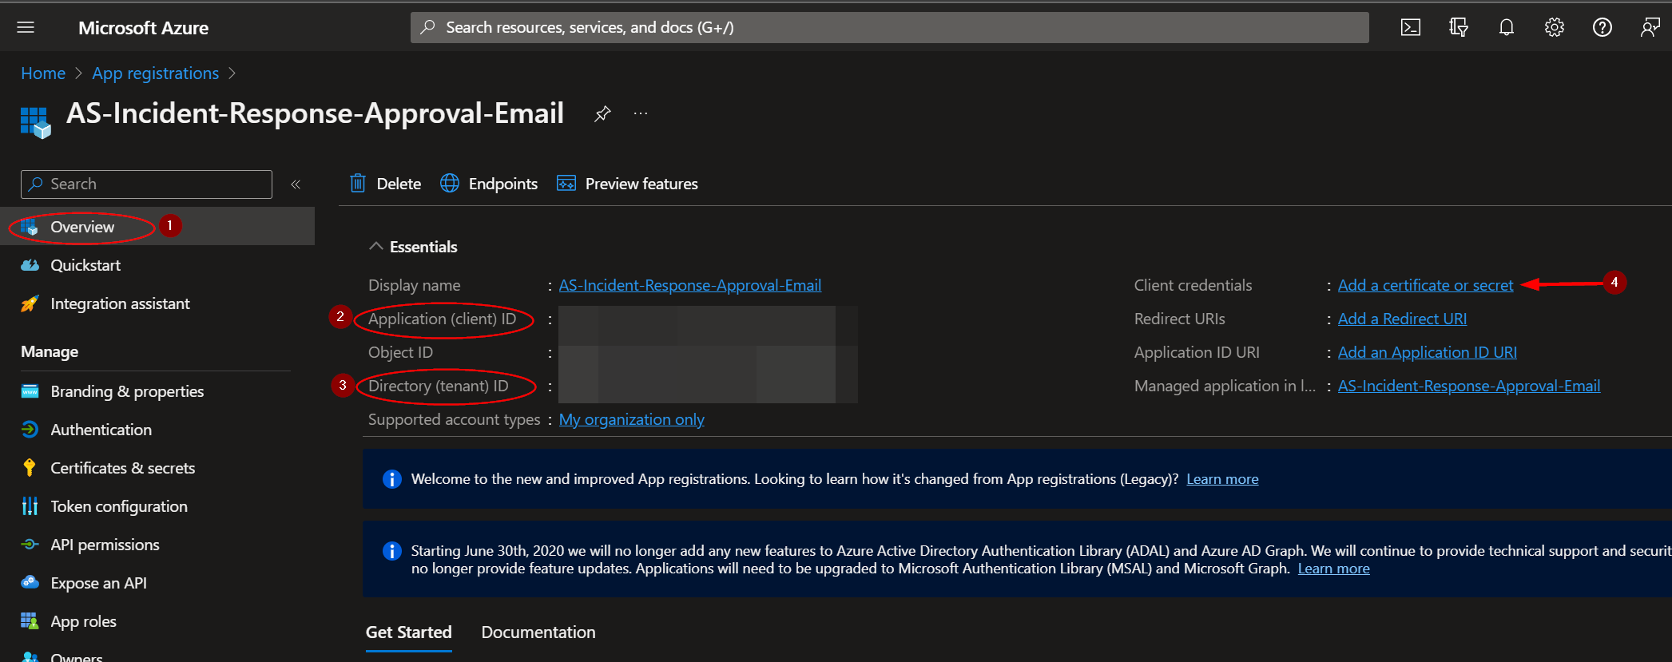Viewport: 1672px width, 662px height.
Task: Click Add a certificate or secret
Action: coord(1425,285)
